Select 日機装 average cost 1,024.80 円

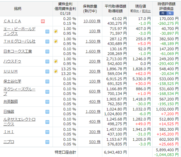pyautogui.click(x=117, y=109)
